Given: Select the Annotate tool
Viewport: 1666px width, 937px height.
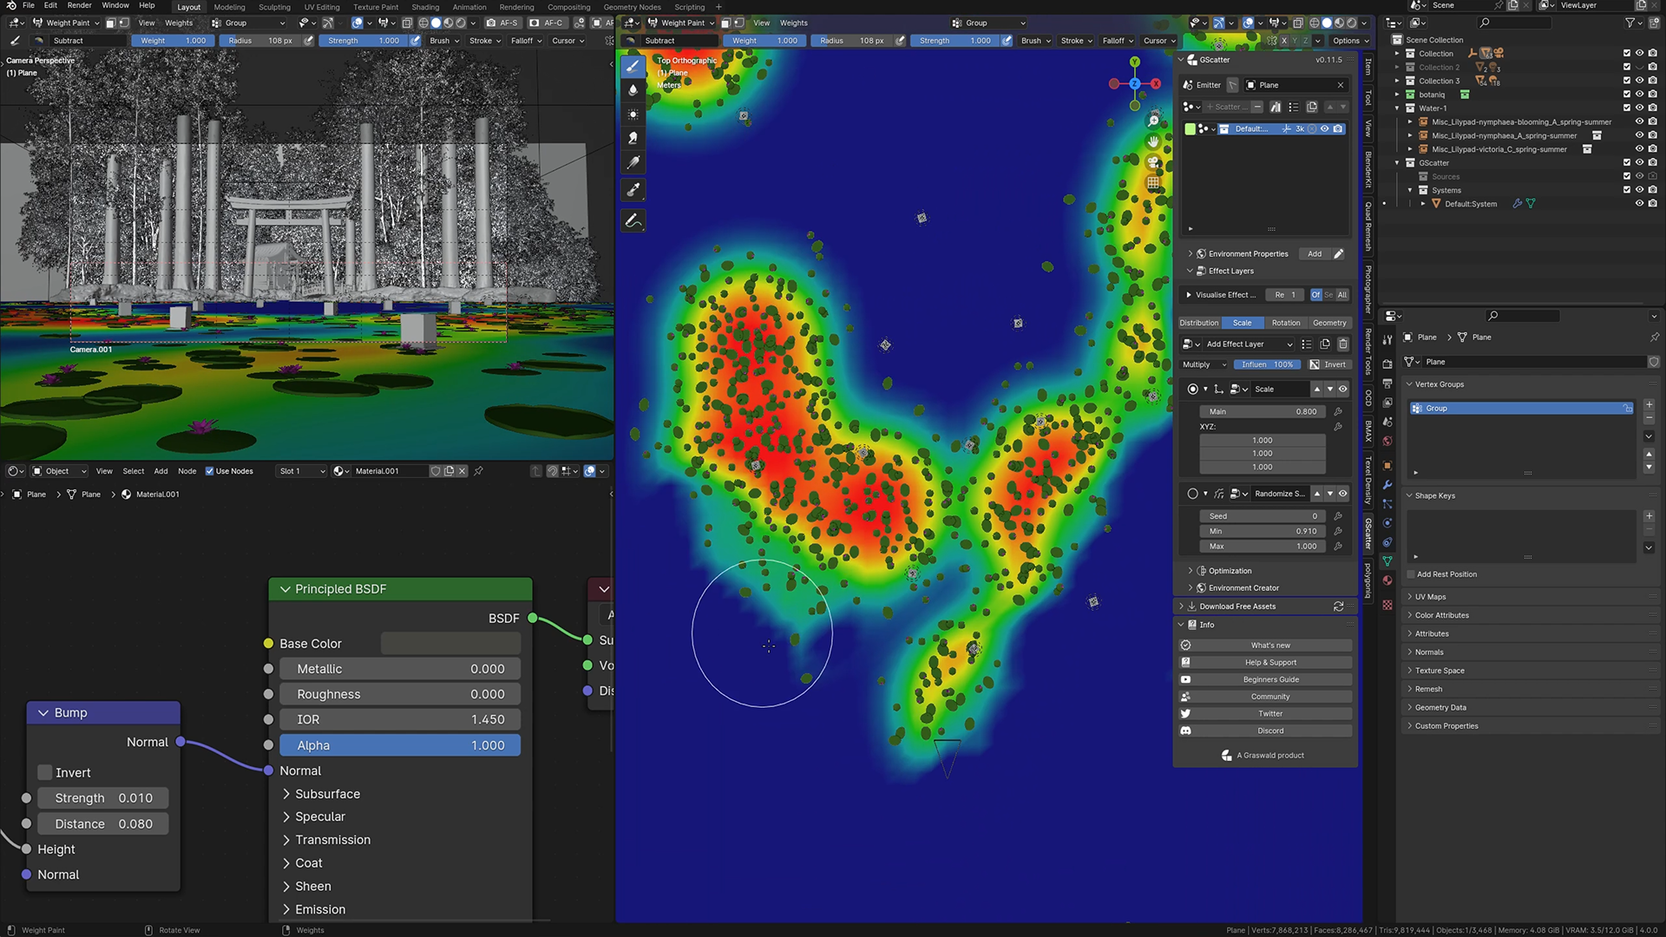Looking at the screenshot, I should tap(633, 221).
